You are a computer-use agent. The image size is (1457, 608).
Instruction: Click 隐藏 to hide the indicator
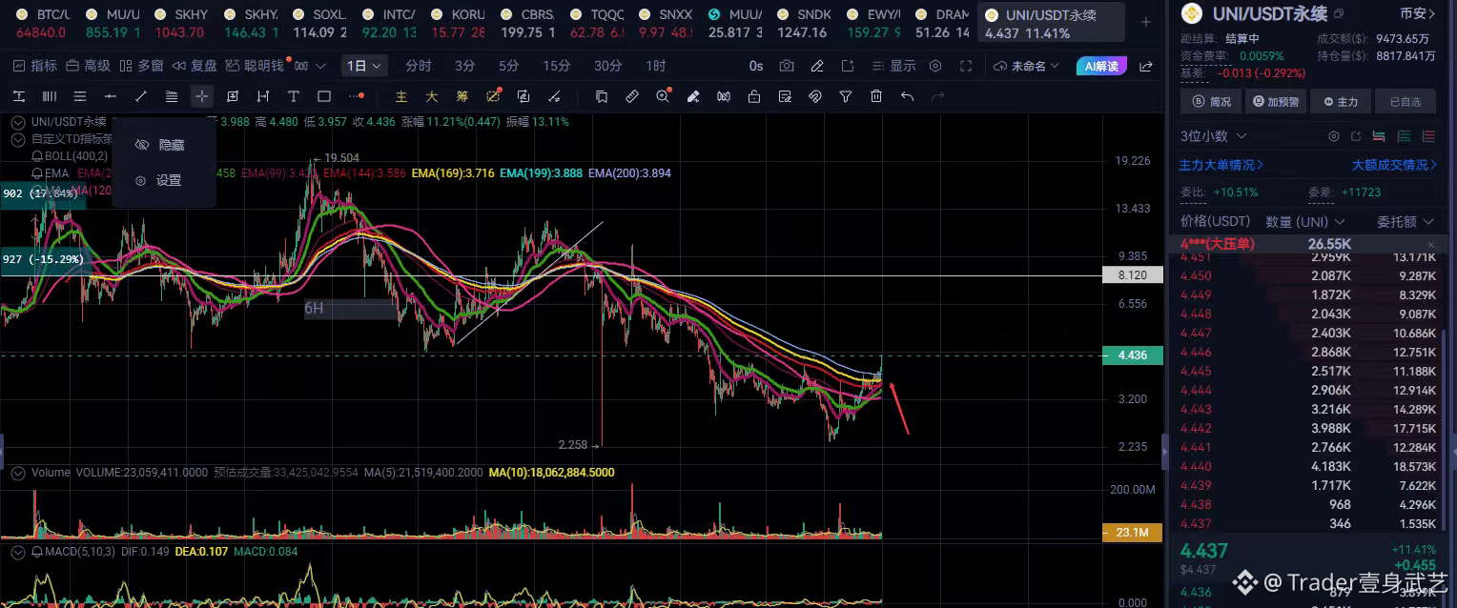tap(172, 145)
